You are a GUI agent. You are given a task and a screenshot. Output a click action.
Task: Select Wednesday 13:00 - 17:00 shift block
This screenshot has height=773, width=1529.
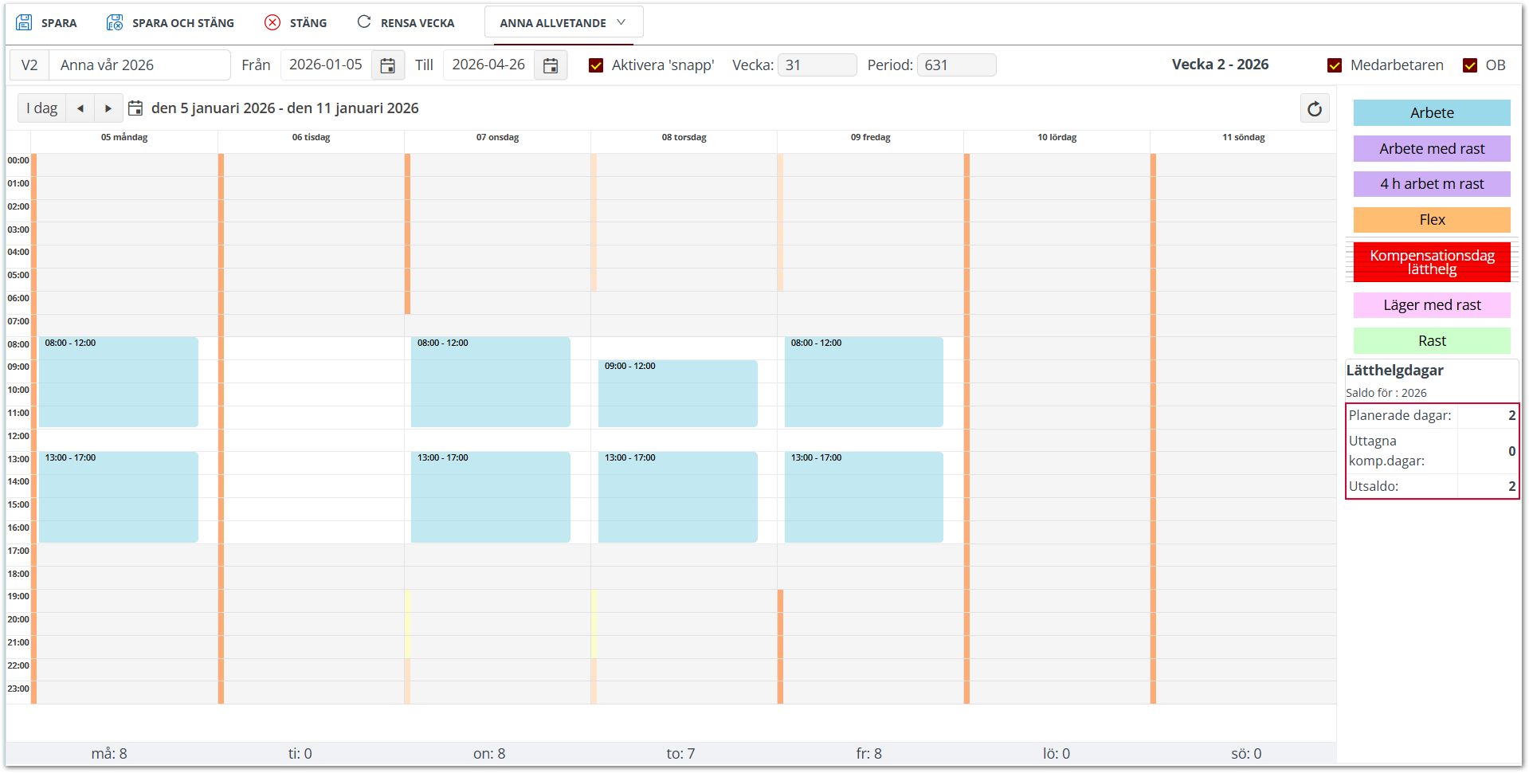[491, 497]
